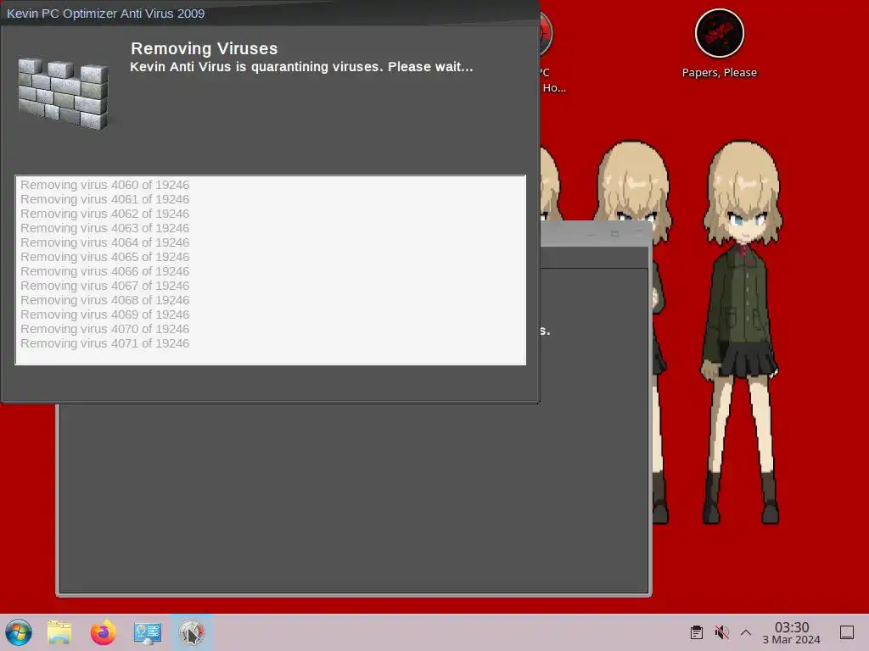The image size is (869, 651).
Task: Expand the hidden system tray icons
Action: tap(746, 632)
